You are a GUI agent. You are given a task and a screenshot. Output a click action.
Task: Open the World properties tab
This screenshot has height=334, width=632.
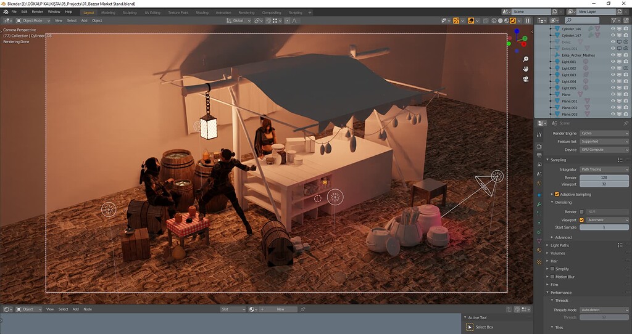point(539,183)
